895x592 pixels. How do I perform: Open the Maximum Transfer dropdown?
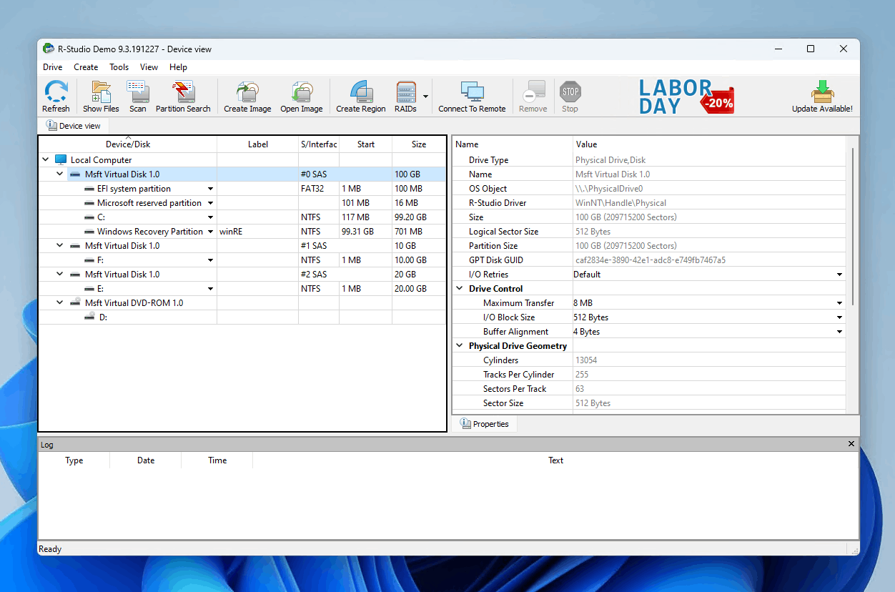(840, 303)
